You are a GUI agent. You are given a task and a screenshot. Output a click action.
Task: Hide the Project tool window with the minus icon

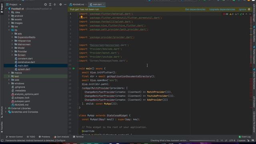[x=65, y=4]
